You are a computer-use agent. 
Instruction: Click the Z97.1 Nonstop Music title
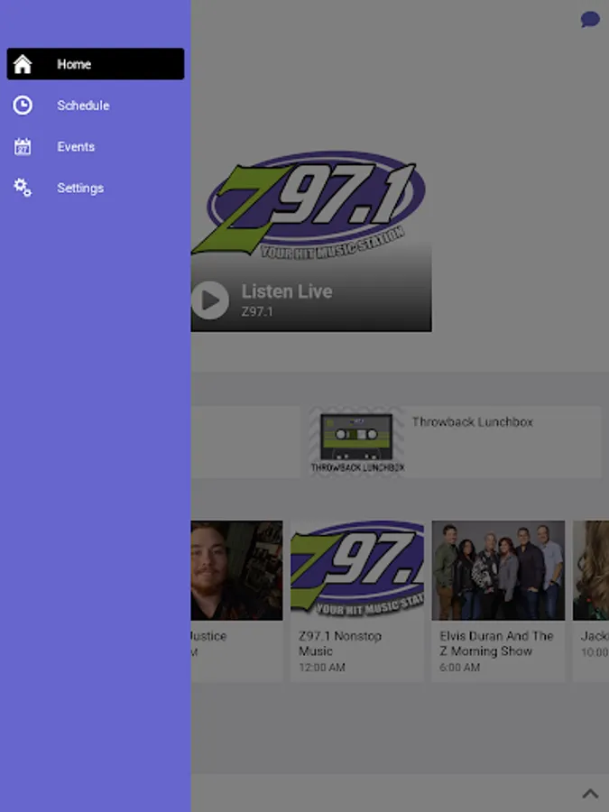340,643
